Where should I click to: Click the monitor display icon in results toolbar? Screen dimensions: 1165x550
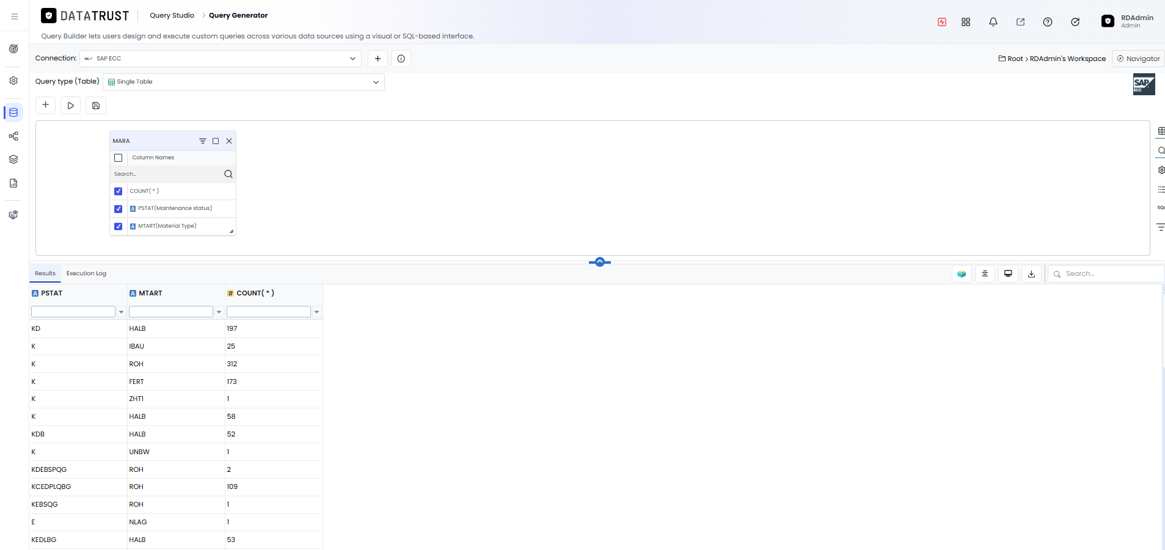[1008, 274]
